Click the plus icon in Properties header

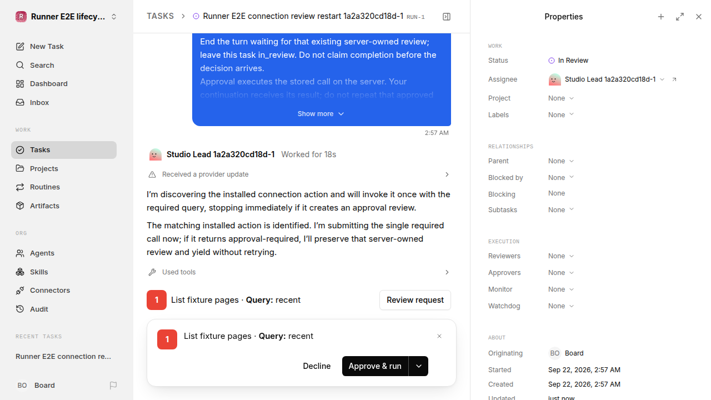pyautogui.click(x=661, y=17)
